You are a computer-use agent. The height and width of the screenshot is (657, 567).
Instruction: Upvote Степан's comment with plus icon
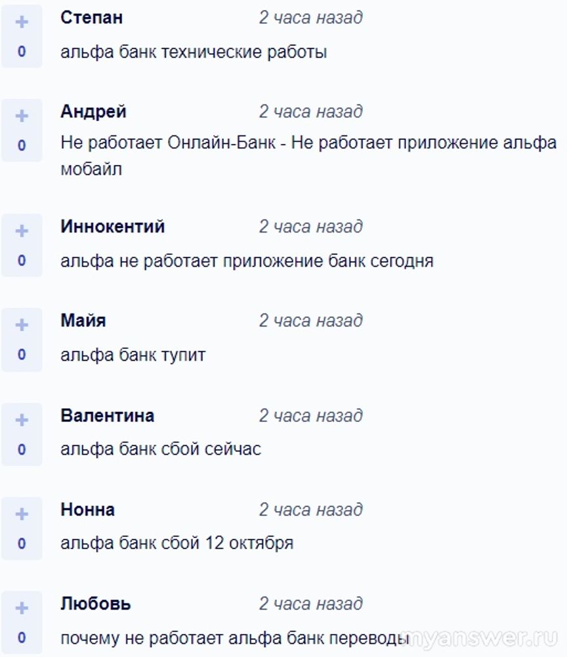pos(22,22)
